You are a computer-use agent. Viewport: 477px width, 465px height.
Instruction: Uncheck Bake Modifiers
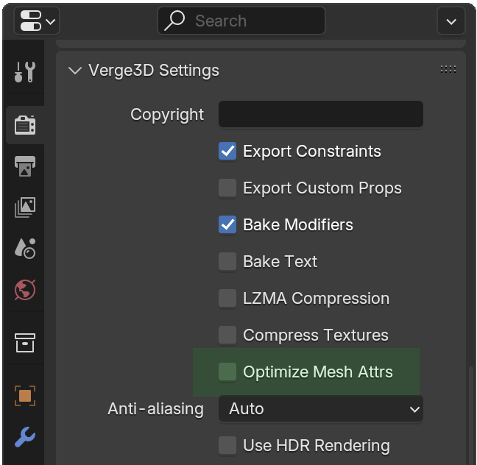point(227,224)
